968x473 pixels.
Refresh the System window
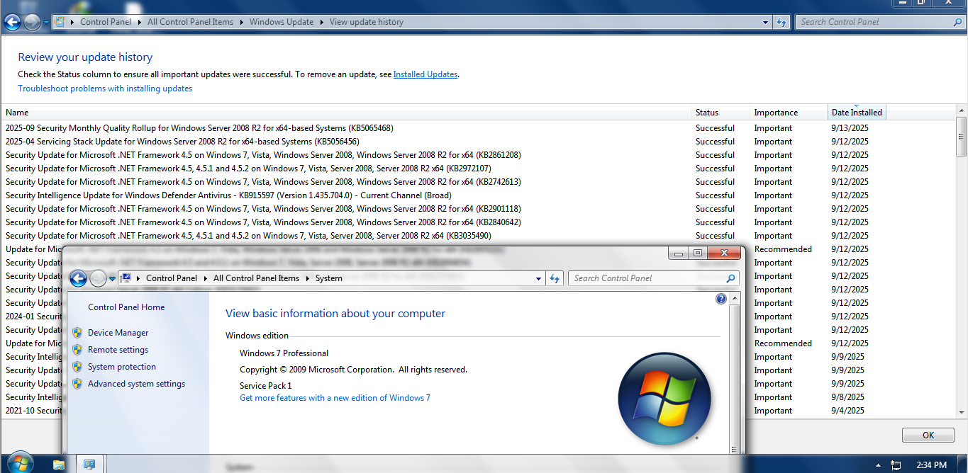[x=555, y=278]
